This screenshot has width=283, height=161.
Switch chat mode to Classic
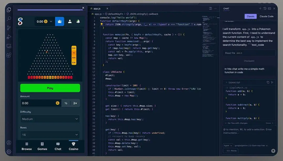tap(250, 16)
